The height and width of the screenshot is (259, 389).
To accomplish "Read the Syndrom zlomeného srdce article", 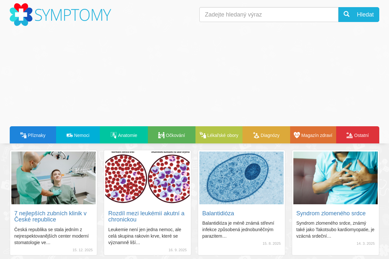I will point(331,213).
